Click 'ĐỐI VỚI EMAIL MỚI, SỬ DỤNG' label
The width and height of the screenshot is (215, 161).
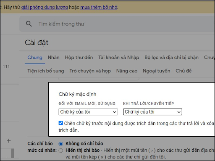pos(87,104)
